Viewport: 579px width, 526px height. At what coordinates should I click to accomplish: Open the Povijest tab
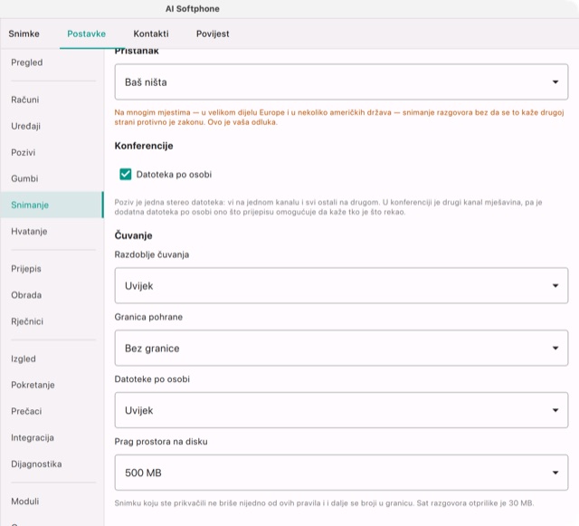[213, 33]
